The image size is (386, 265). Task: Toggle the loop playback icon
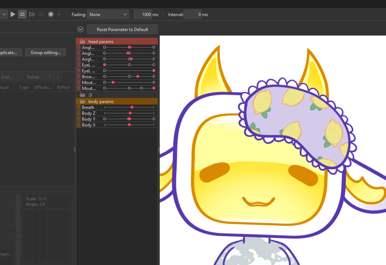[x=22, y=14]
